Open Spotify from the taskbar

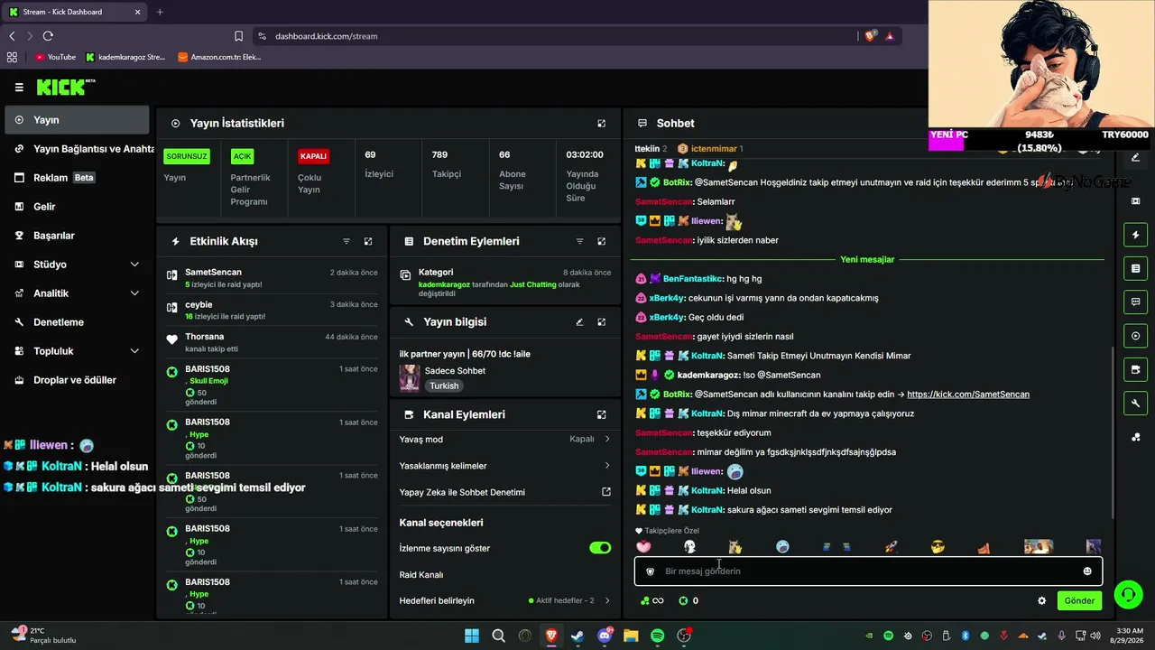pyautogui.click(x=658, y=636)
